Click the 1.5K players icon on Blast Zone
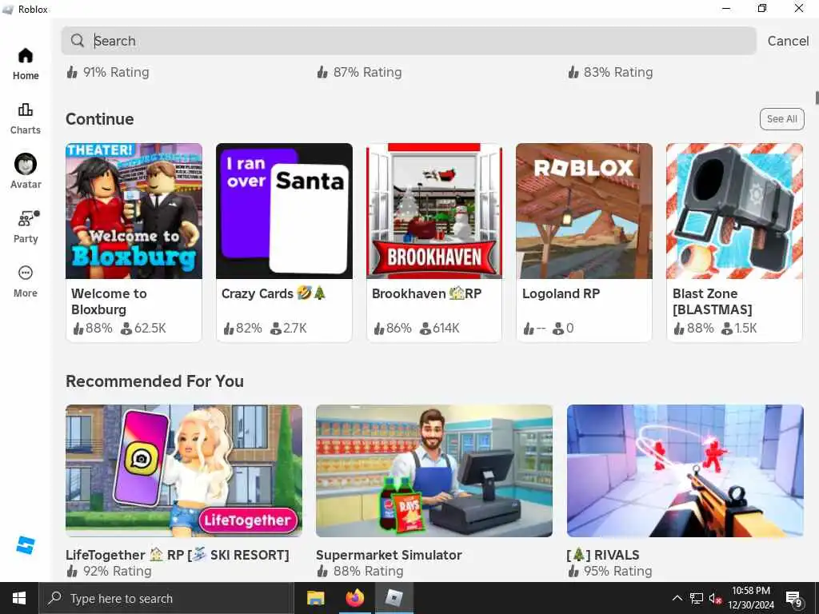 726,329
